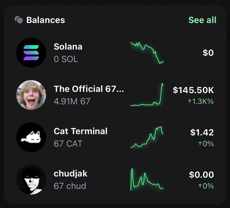Viewport: 230px width, 208px height.
Task: Open The Official 67 token avatar
Action: click(x=31, y=95)
